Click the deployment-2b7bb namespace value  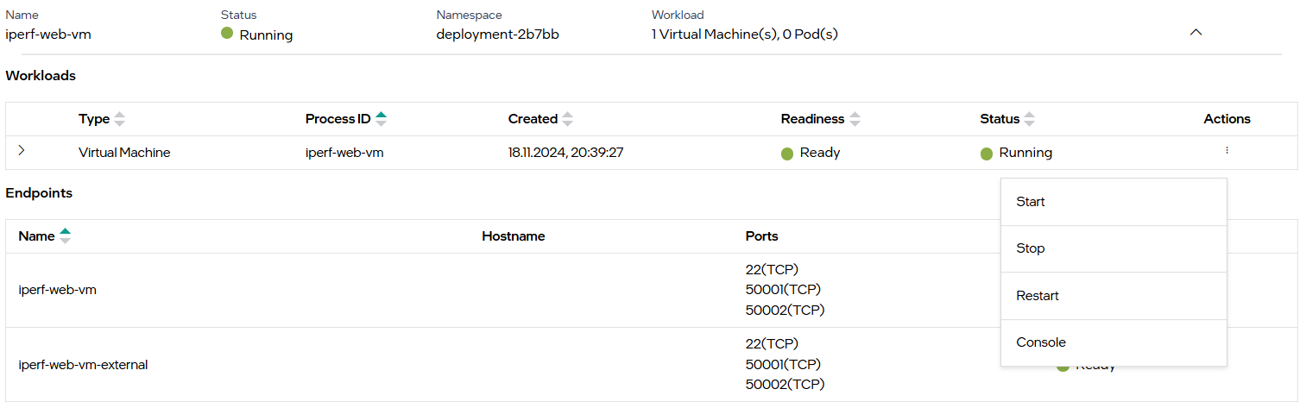(x=491, y=35)
